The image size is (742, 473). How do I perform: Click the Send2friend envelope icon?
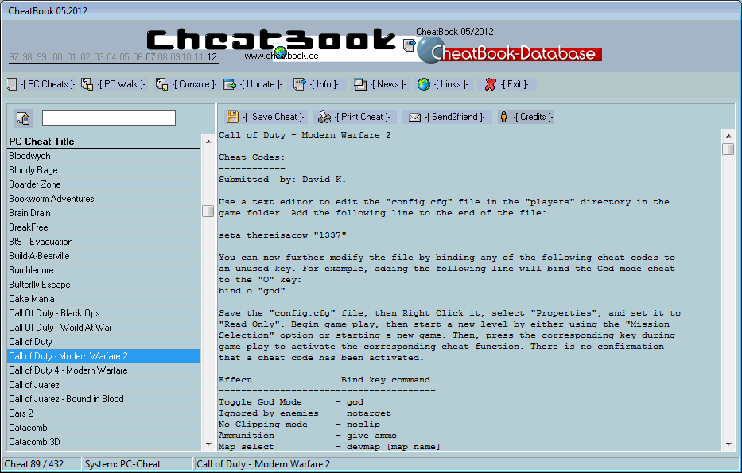point(414,117)
